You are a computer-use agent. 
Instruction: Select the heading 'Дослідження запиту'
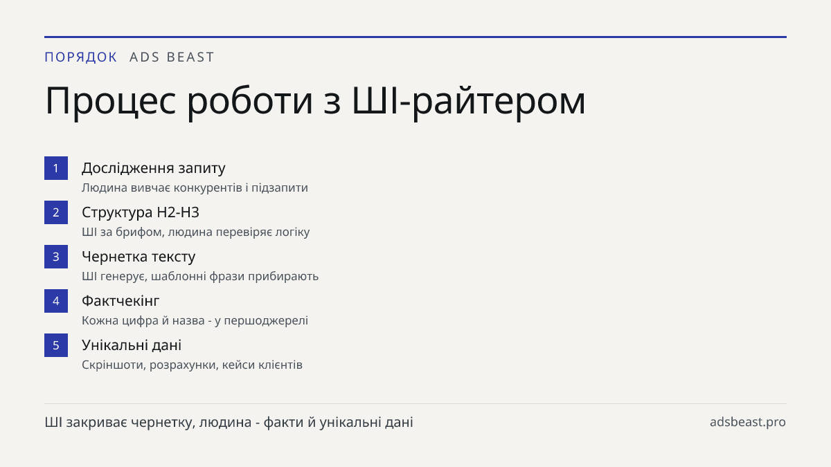click(154, 168)
